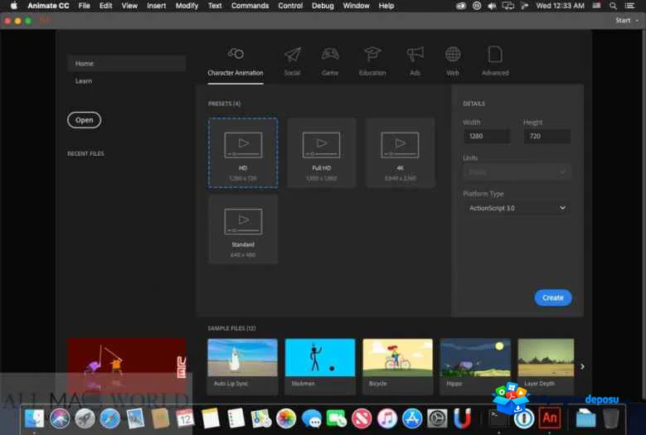Click Adobe Animate An icon in Dock
646x435 pixels.
[550, 418]
